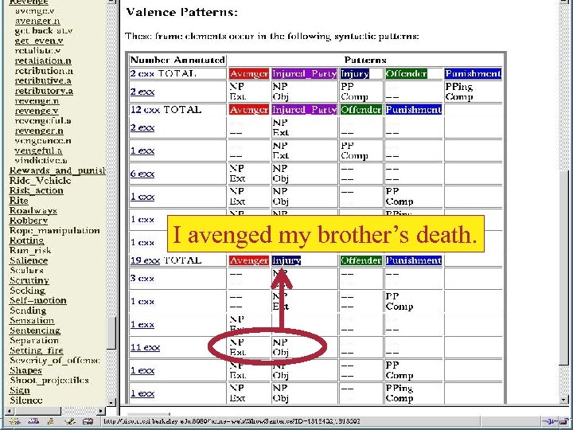This screenshot has height=430, width=573.
Task: Open the revenge.n lexical unit
Action: pyautogui.click(x=37, y=100)
